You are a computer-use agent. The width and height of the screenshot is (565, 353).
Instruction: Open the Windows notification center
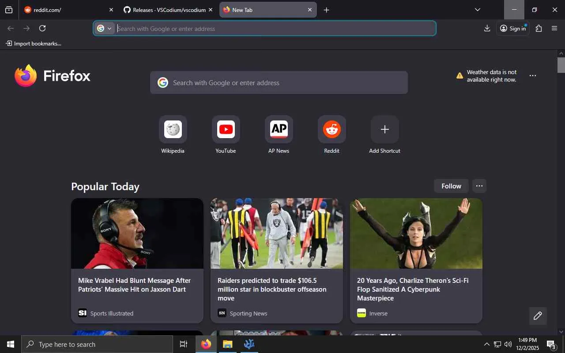551,344
